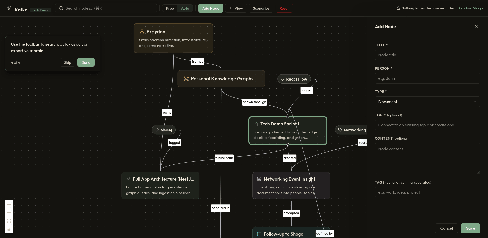Click the lock icon beside privacy notice
The image size is (488, 238).
(398, 8)
